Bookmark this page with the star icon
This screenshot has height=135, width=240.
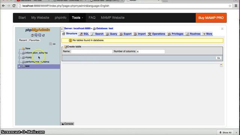pyautogui.click(x=230, y=6)
